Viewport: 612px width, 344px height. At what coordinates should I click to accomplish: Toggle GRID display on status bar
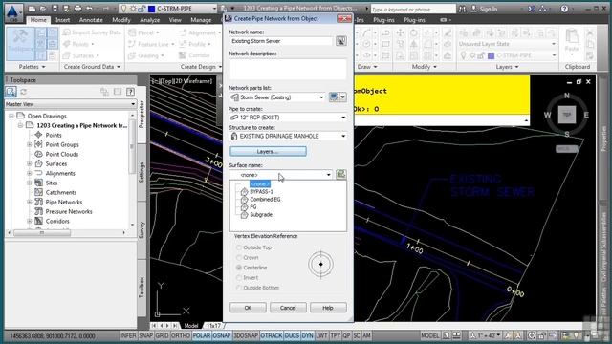162,335
